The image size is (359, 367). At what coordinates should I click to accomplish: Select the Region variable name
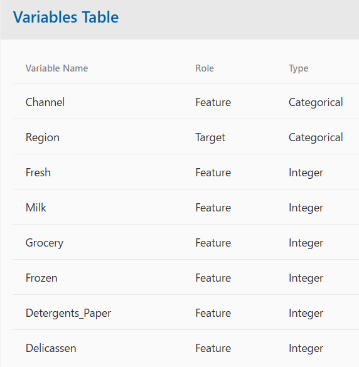(x=43, y=137)
